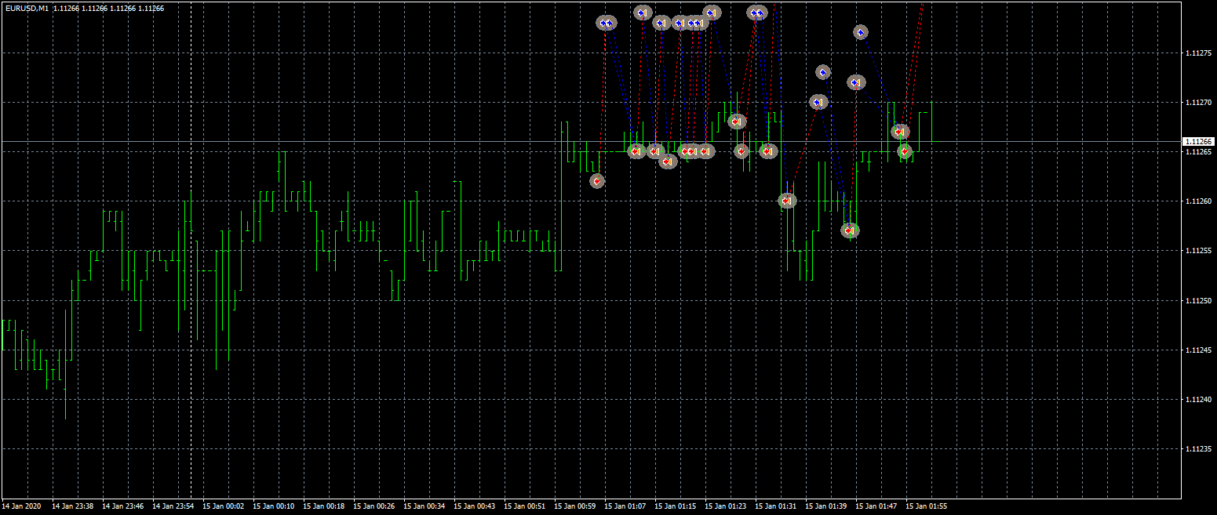1217x515 pixels.
Task: Select the blue arrow marker near 1.11273
Action: (822, 72)
